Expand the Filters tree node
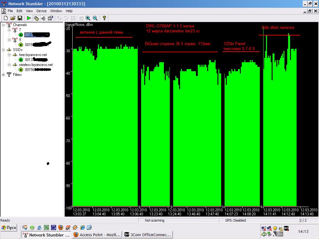The image size is (319, 239). click(3, 75)
